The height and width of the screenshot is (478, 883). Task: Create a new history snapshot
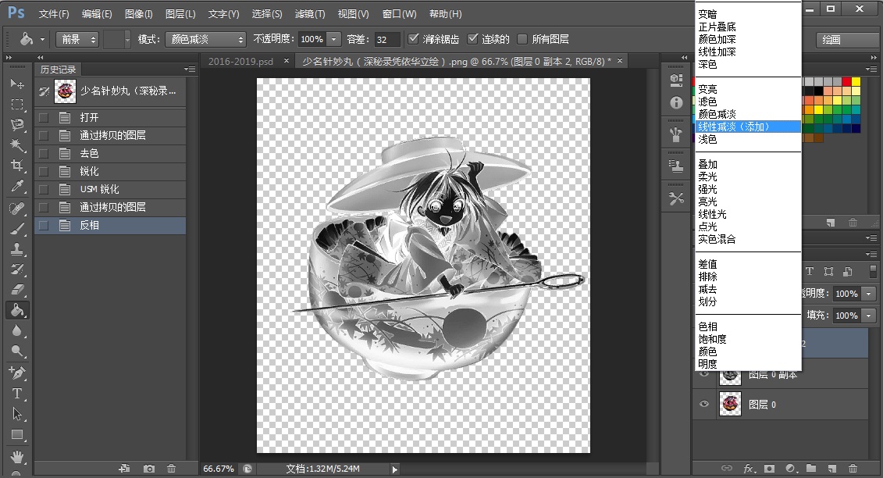tap(148, 469)
